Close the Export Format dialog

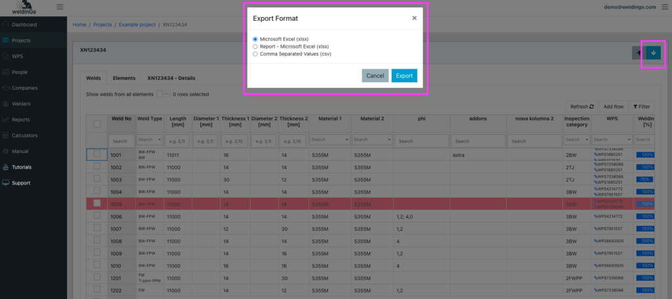pos(414,18)
